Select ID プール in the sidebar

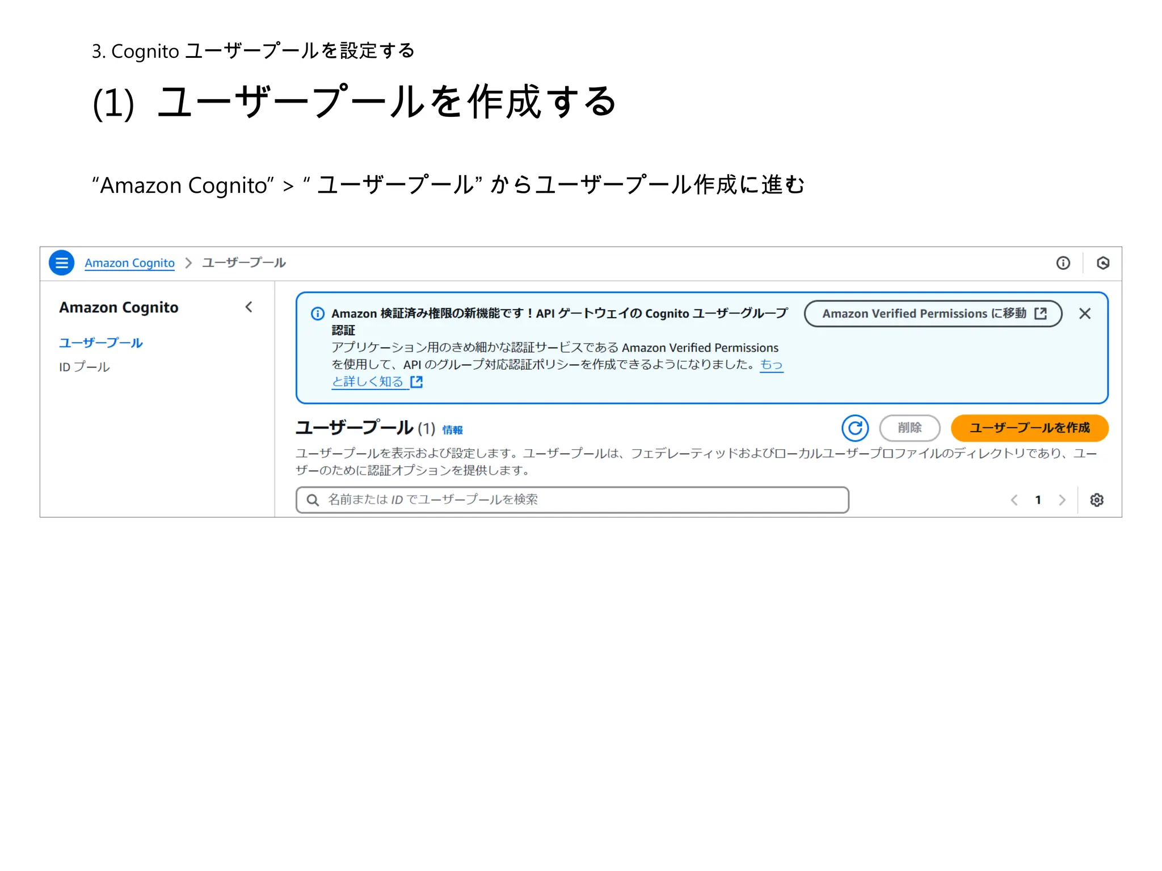coord(85,367)
